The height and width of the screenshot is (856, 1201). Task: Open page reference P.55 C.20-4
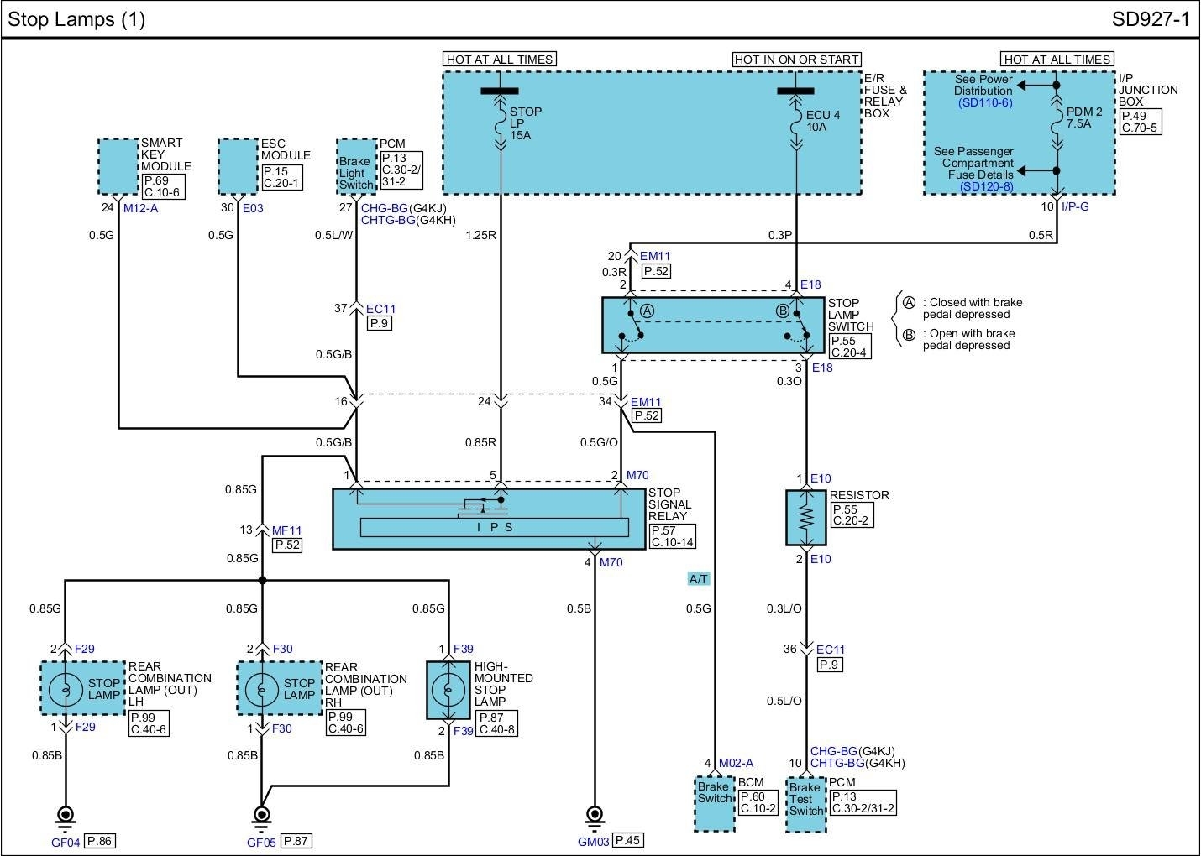849,347
